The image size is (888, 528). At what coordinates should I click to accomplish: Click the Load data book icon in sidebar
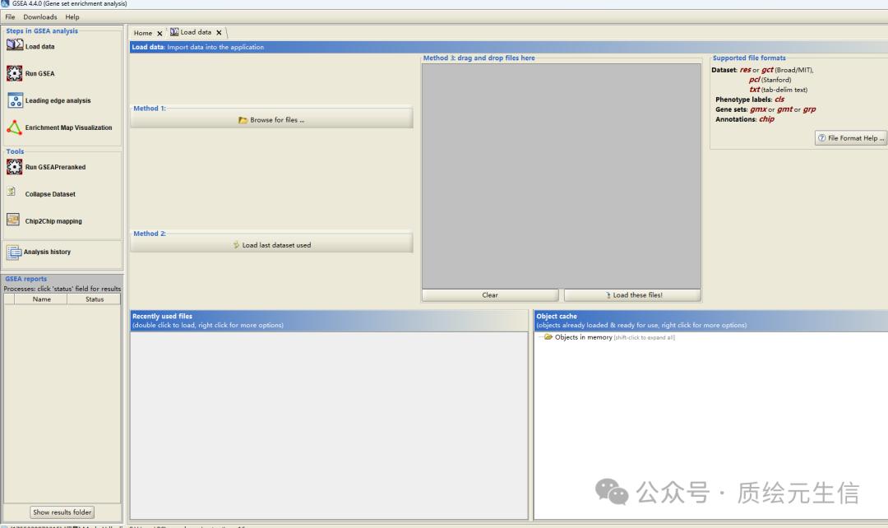[x=14, y=45]
